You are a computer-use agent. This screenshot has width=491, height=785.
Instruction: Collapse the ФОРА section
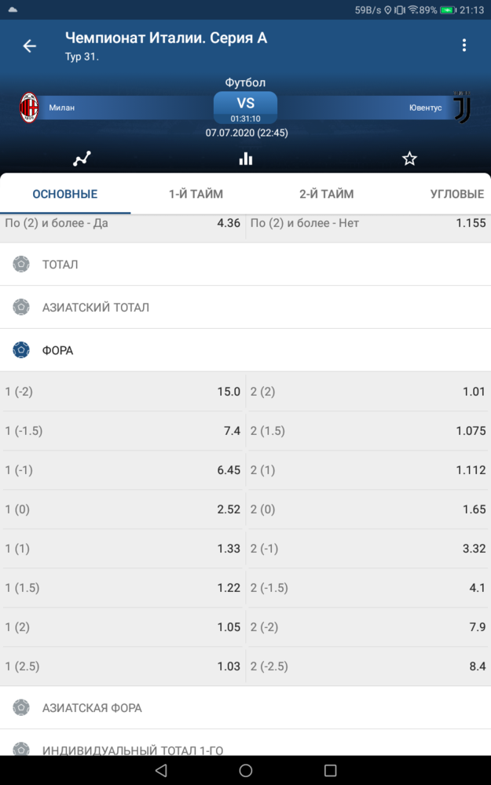click(245, 350)
